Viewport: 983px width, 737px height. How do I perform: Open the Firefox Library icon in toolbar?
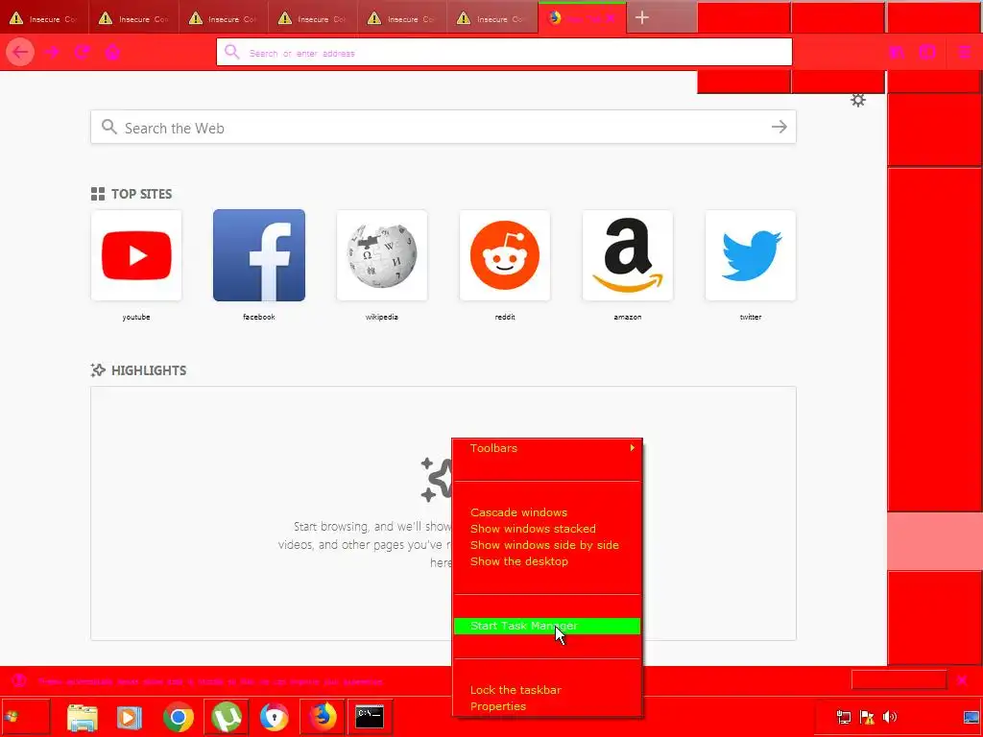[x=897, y=52]
